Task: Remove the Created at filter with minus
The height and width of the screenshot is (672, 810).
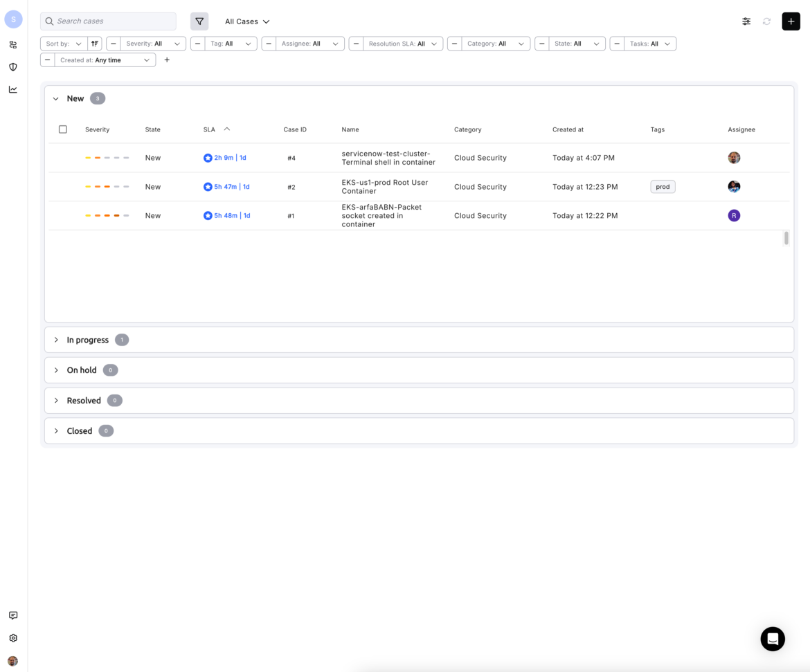Action: click(x=48, y=60)
